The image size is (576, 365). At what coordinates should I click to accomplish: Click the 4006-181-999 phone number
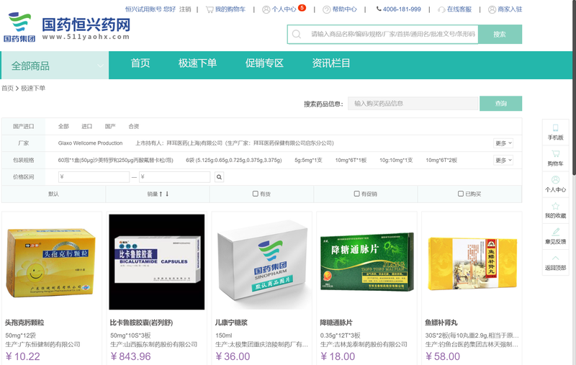tap(402, 9)
